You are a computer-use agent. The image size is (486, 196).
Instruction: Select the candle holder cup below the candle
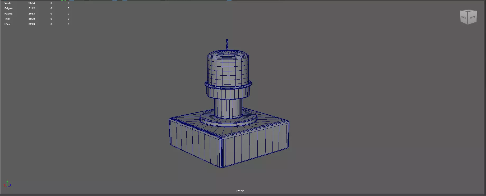(228, 90)
